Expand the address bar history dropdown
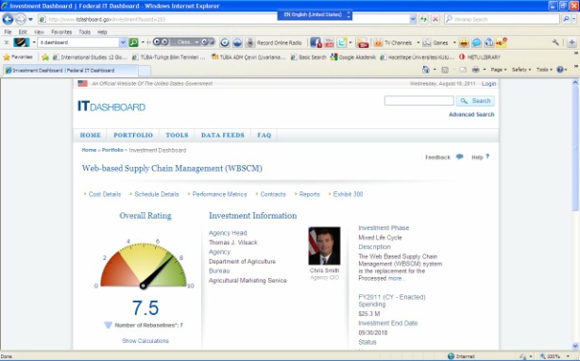Image resolution: width=580 pixels, height=361 pixels. click(x=413, y=19)
